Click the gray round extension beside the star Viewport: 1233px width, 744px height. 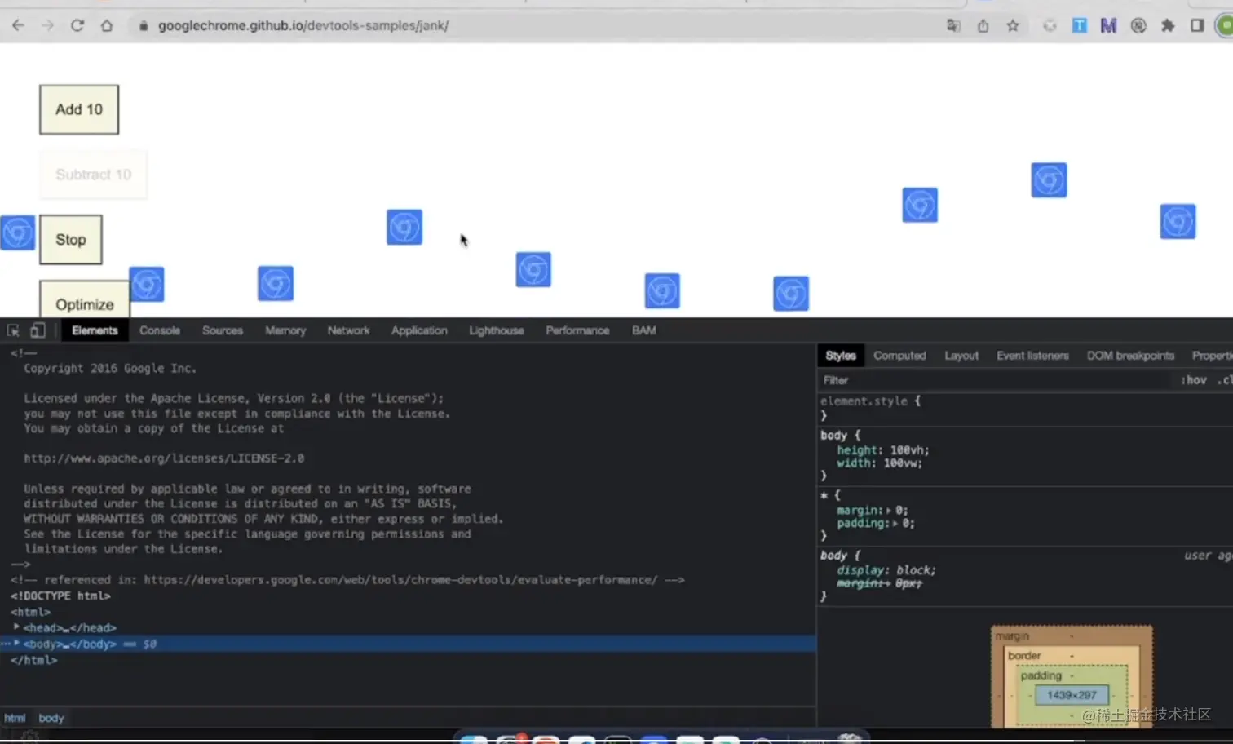(1050, 25)
